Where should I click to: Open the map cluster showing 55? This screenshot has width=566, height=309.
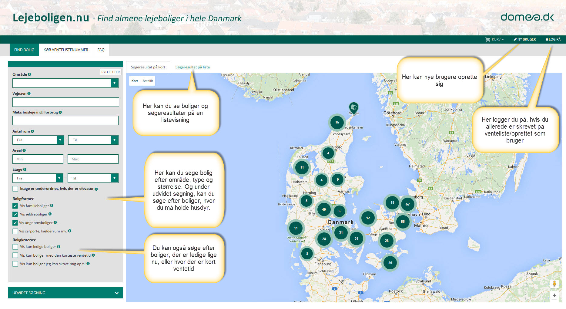(x=403, y=222)
